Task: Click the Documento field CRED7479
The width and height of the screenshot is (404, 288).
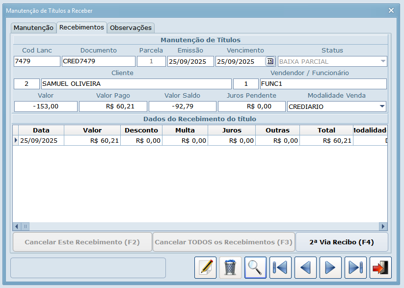Action: coord(98,61)
